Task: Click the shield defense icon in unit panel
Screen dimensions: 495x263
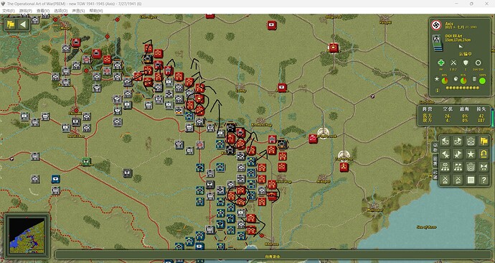Action: 466,63
